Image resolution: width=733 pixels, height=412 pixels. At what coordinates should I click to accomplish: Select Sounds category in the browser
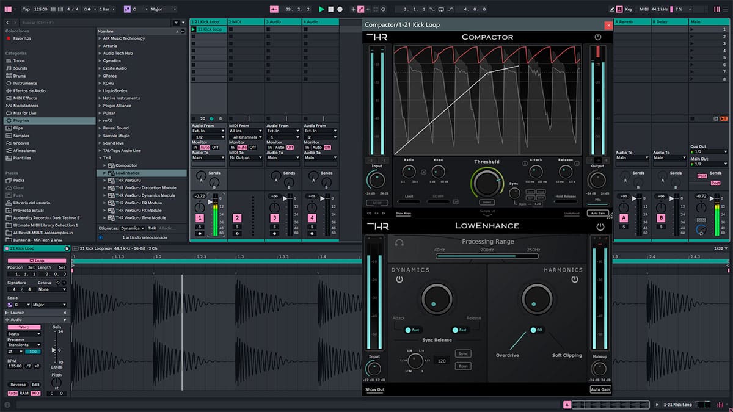click(20, 68)
